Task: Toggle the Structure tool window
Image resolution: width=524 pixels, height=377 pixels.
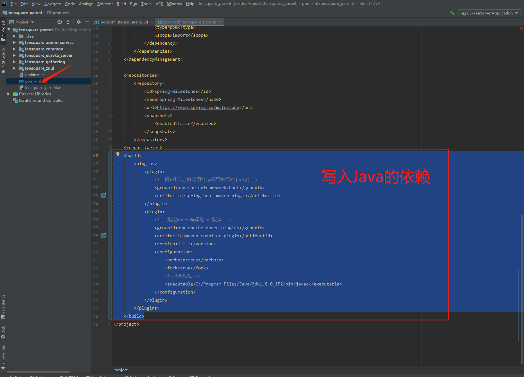Action: [3, 60]
